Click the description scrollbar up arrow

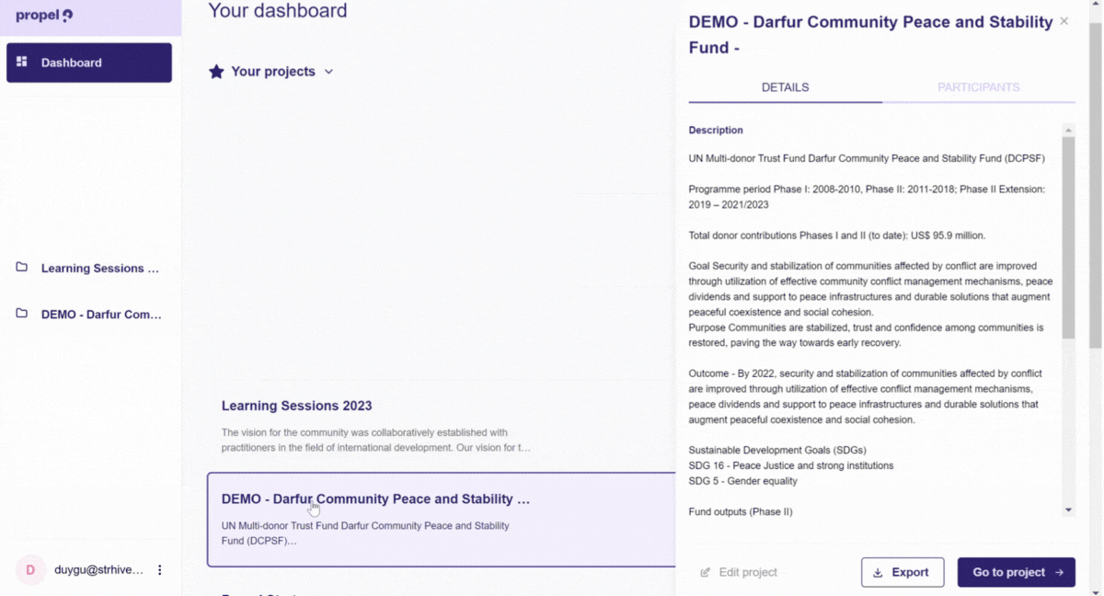1068,131
